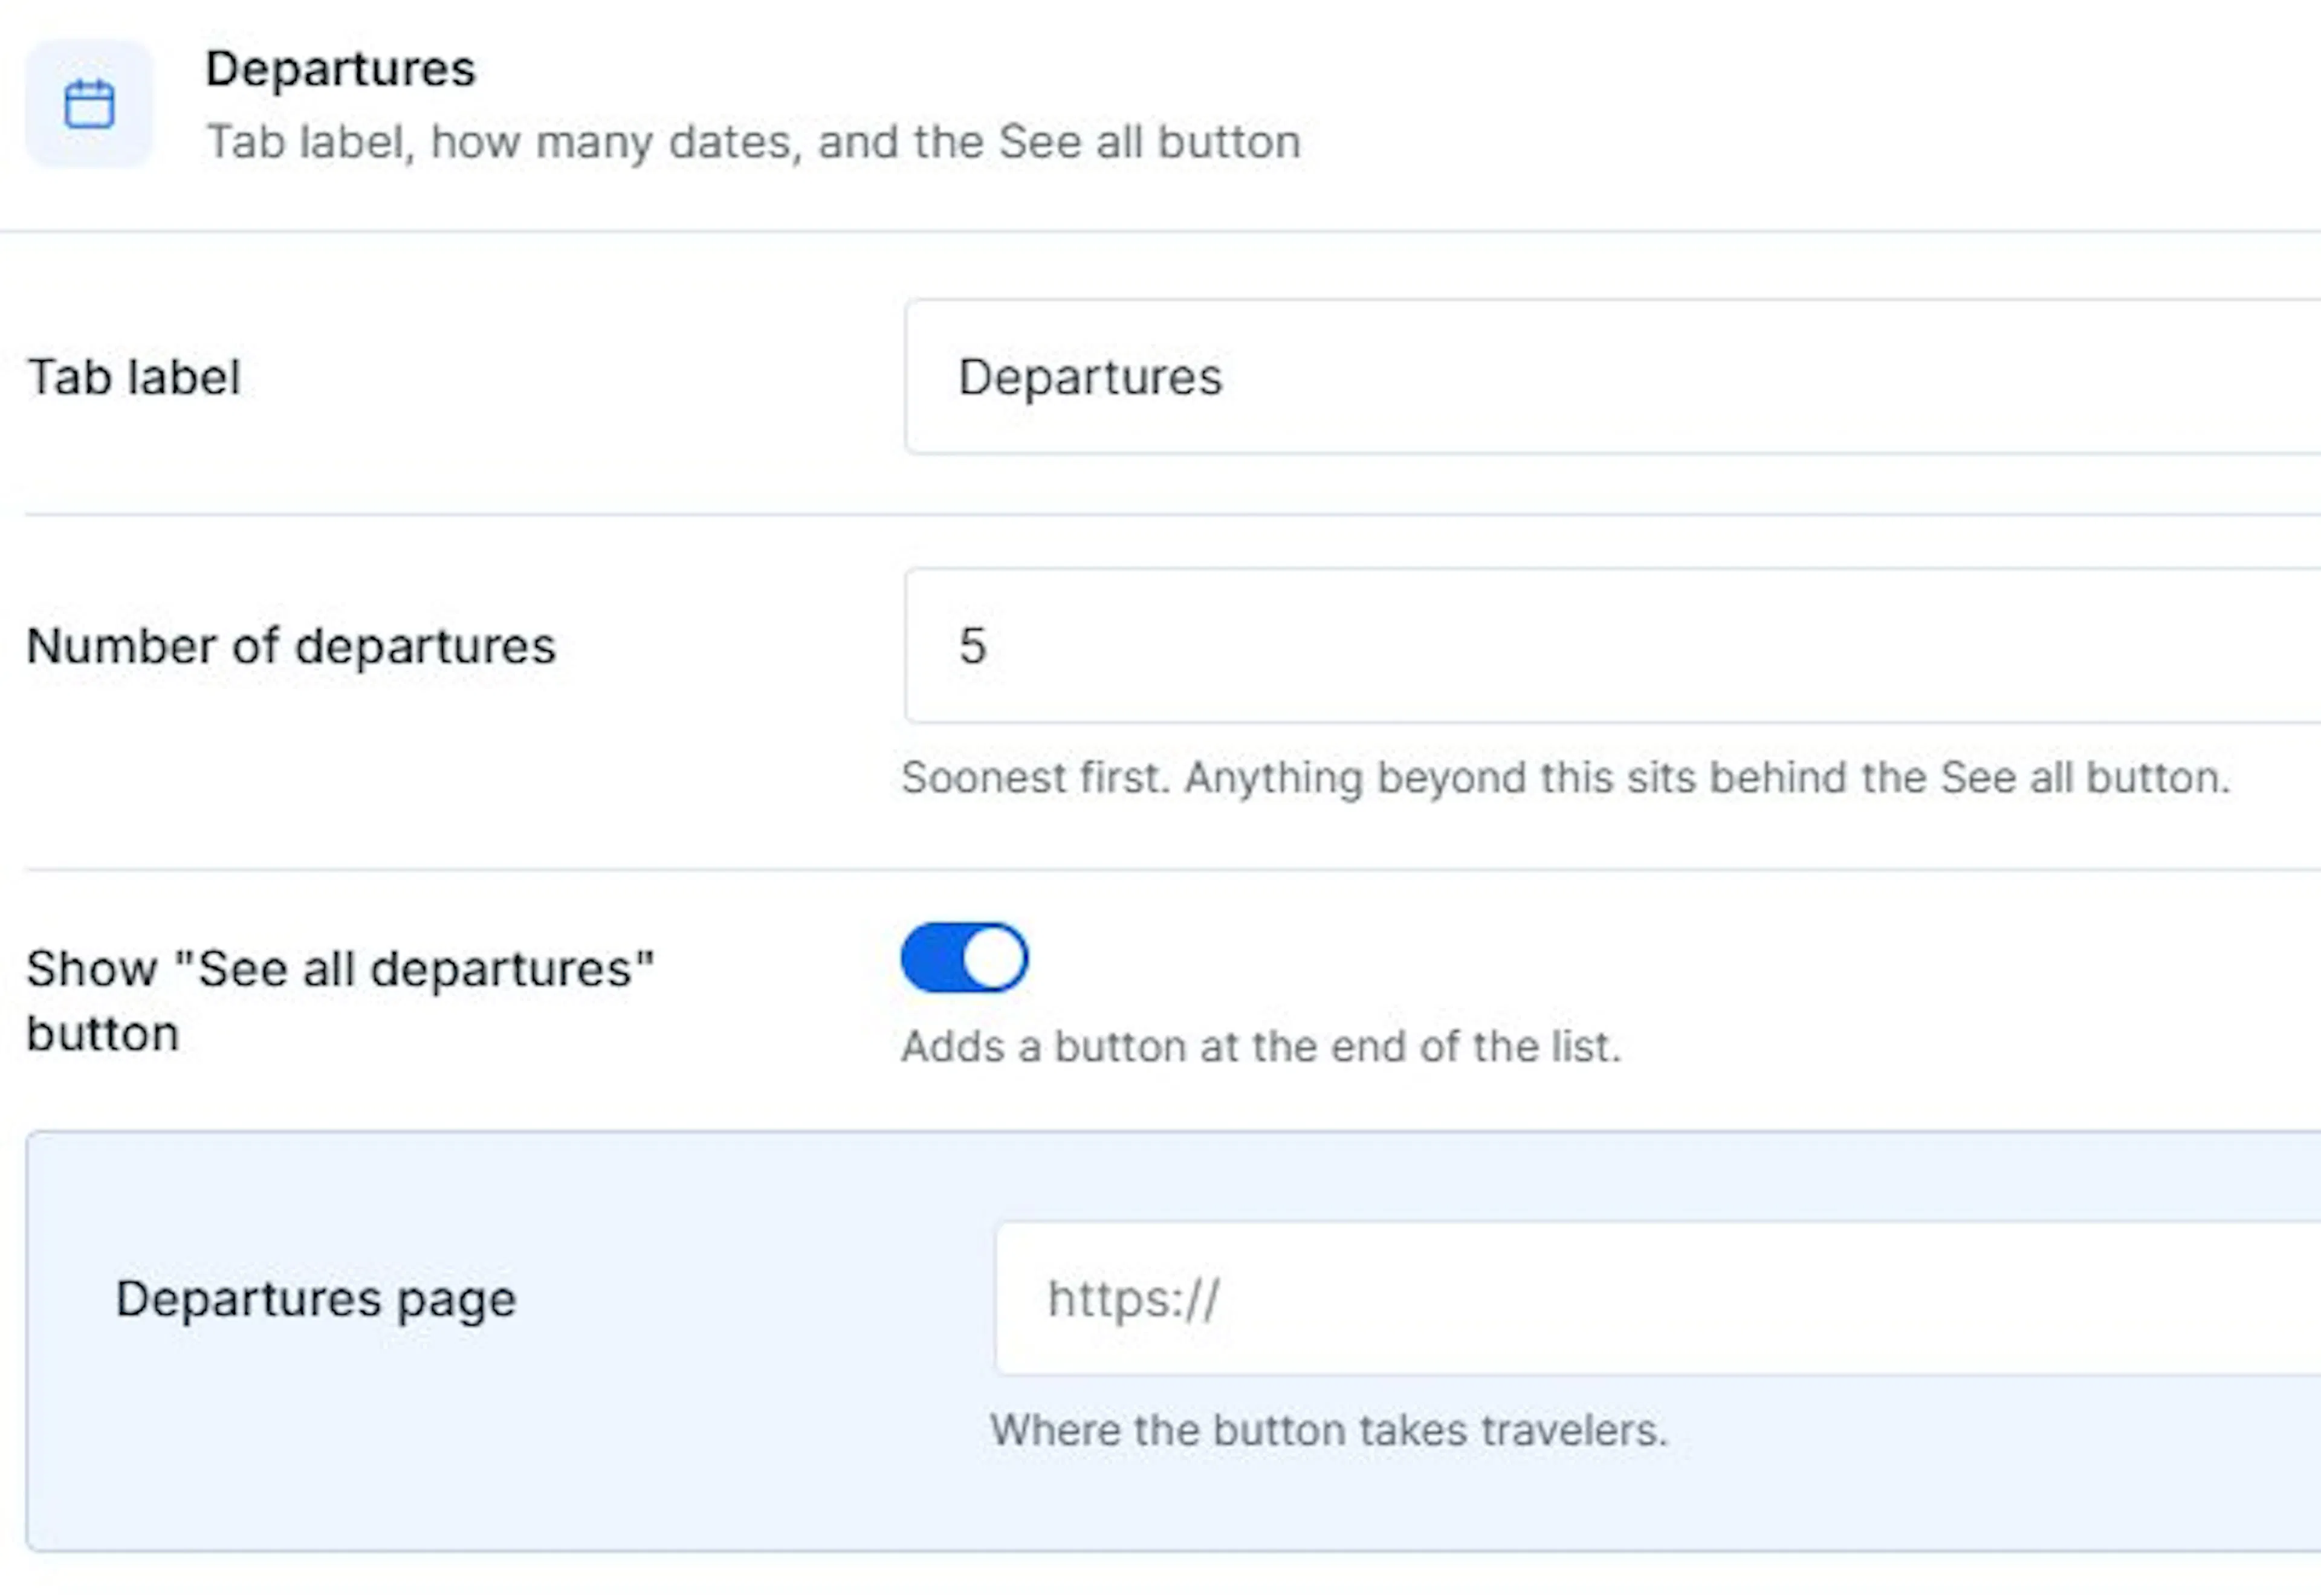The image size is (2321, 1596).
Task: Click the divider line under the section header
Action: tap(1160, 232)
